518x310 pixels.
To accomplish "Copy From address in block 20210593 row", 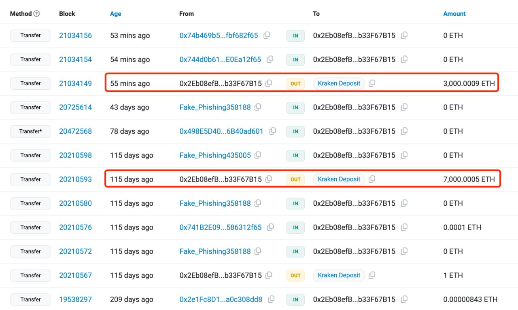I will [x=268, y=179].
